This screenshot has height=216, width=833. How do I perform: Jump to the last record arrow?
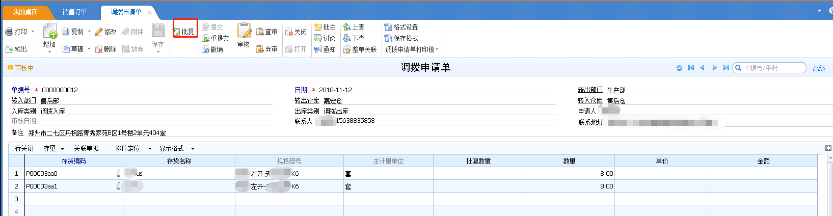(726, 68)
